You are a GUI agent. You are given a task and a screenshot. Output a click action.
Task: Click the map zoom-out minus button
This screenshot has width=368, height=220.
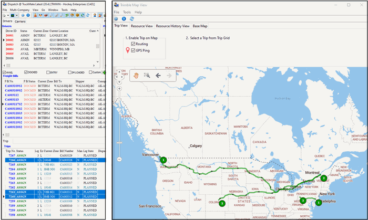(119, 159)
